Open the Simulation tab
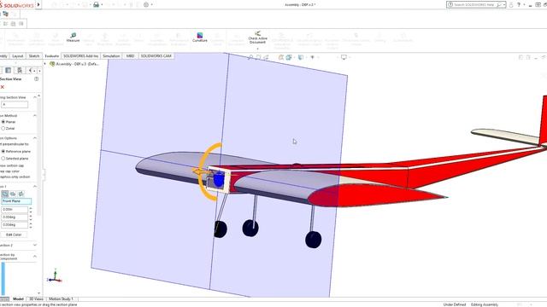The height and width of the screenshot is (307, 547). coord(111,56)
